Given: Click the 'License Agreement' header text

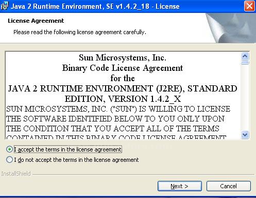Looking at the screenshot, I should coord(36,21).
